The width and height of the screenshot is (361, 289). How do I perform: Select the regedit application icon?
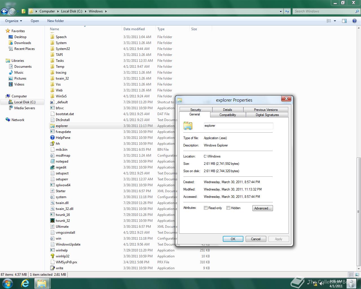click(52, 167)
